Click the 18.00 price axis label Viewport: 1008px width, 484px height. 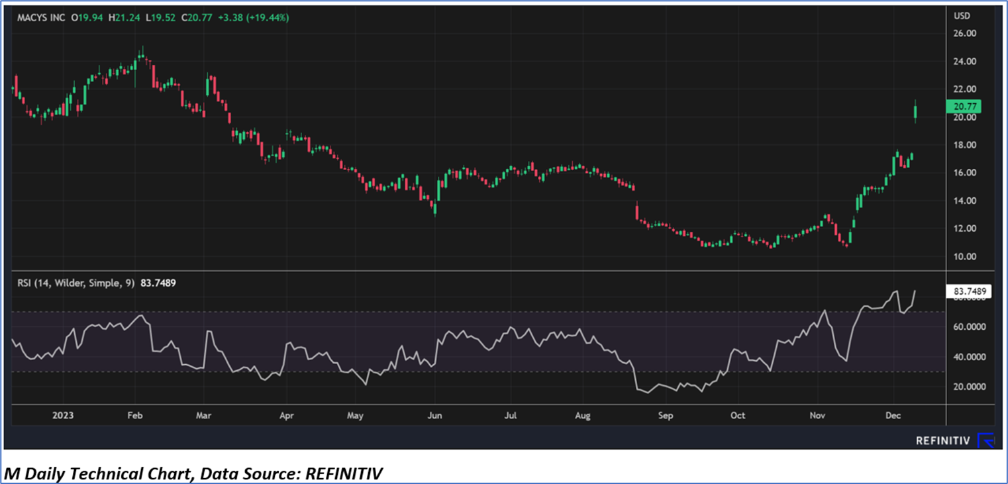click(x=964, y=145)
